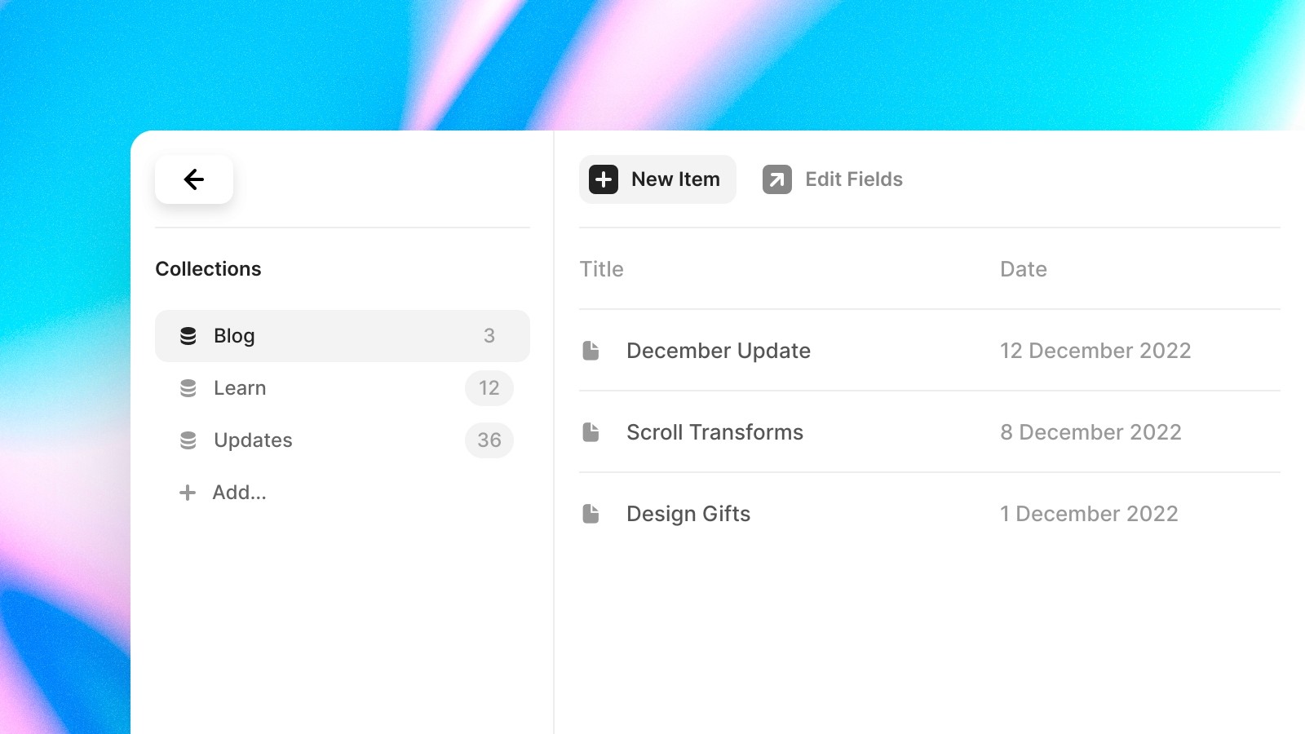
Task: Click the plus icon next to Add...
Action: pyautogui.click(x=188, y=493)
